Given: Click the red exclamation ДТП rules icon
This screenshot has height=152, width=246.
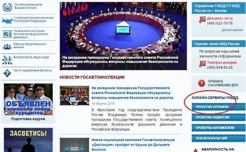Looking at the screenshot, I should [202, 83].
